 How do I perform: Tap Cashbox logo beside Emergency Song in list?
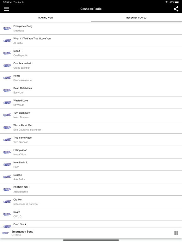click(7, 28)
